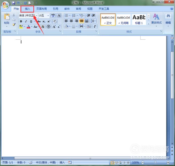Toggle justify alignment
This screenshot has height=166, width=175.
[x=82, y=21]
